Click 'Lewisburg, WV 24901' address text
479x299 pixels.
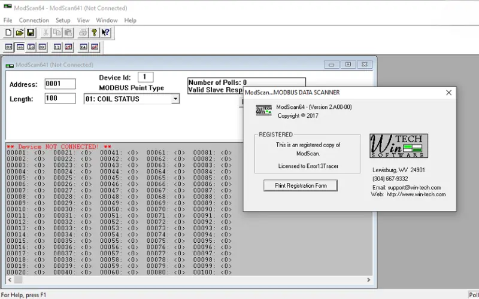(399, 170)
